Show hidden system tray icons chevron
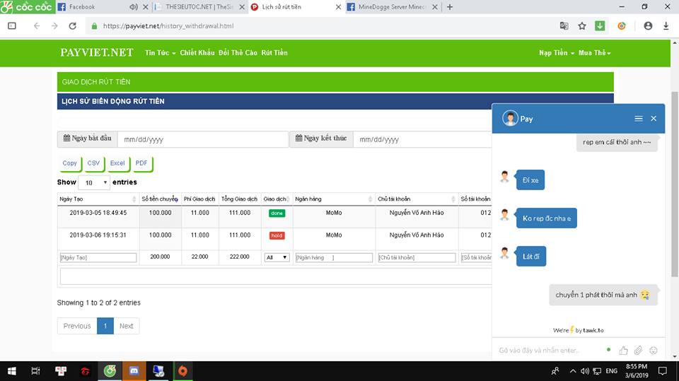This screenshot has height=381, width=679. (572, 371)
